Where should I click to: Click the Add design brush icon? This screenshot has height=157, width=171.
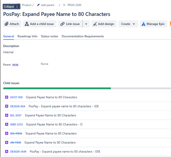coord(95,24)
